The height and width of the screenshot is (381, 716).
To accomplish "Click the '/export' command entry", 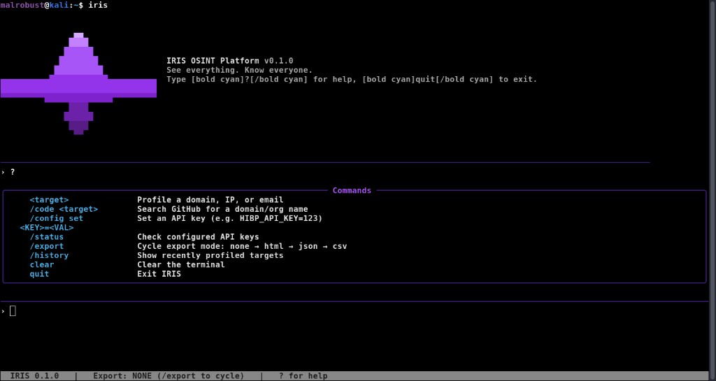I will (47, 246).
